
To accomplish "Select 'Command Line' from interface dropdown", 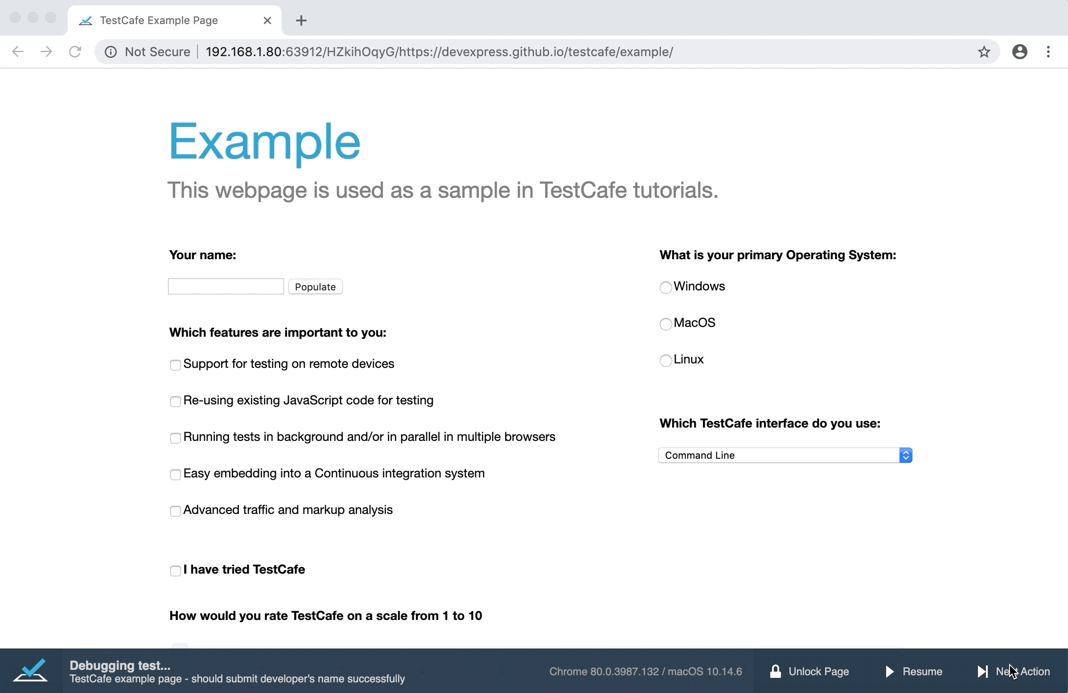I will coord(784,455).
